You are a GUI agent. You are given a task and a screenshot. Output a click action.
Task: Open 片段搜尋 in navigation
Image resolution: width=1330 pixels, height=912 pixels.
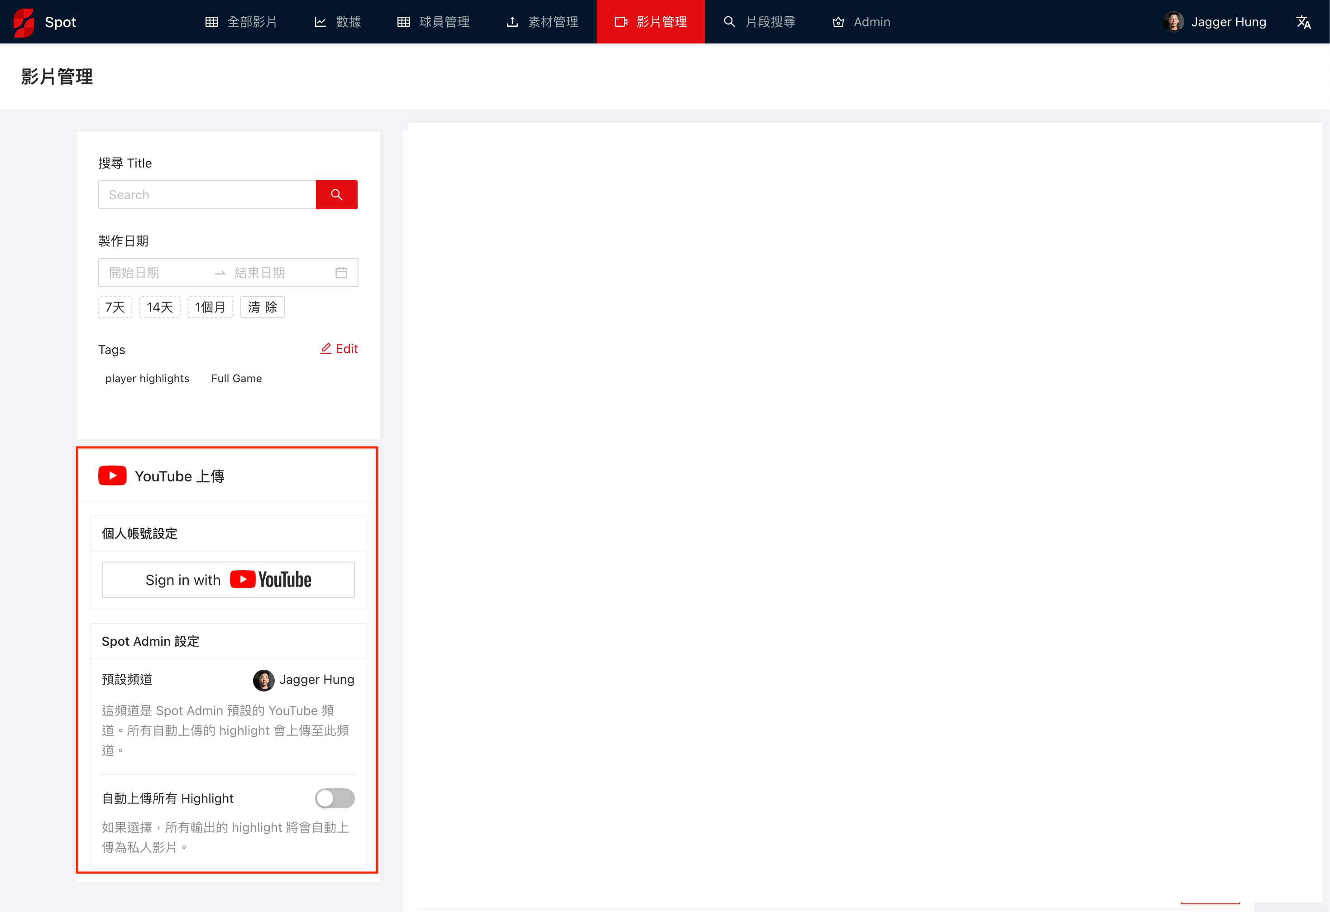(x=760, y=22)
